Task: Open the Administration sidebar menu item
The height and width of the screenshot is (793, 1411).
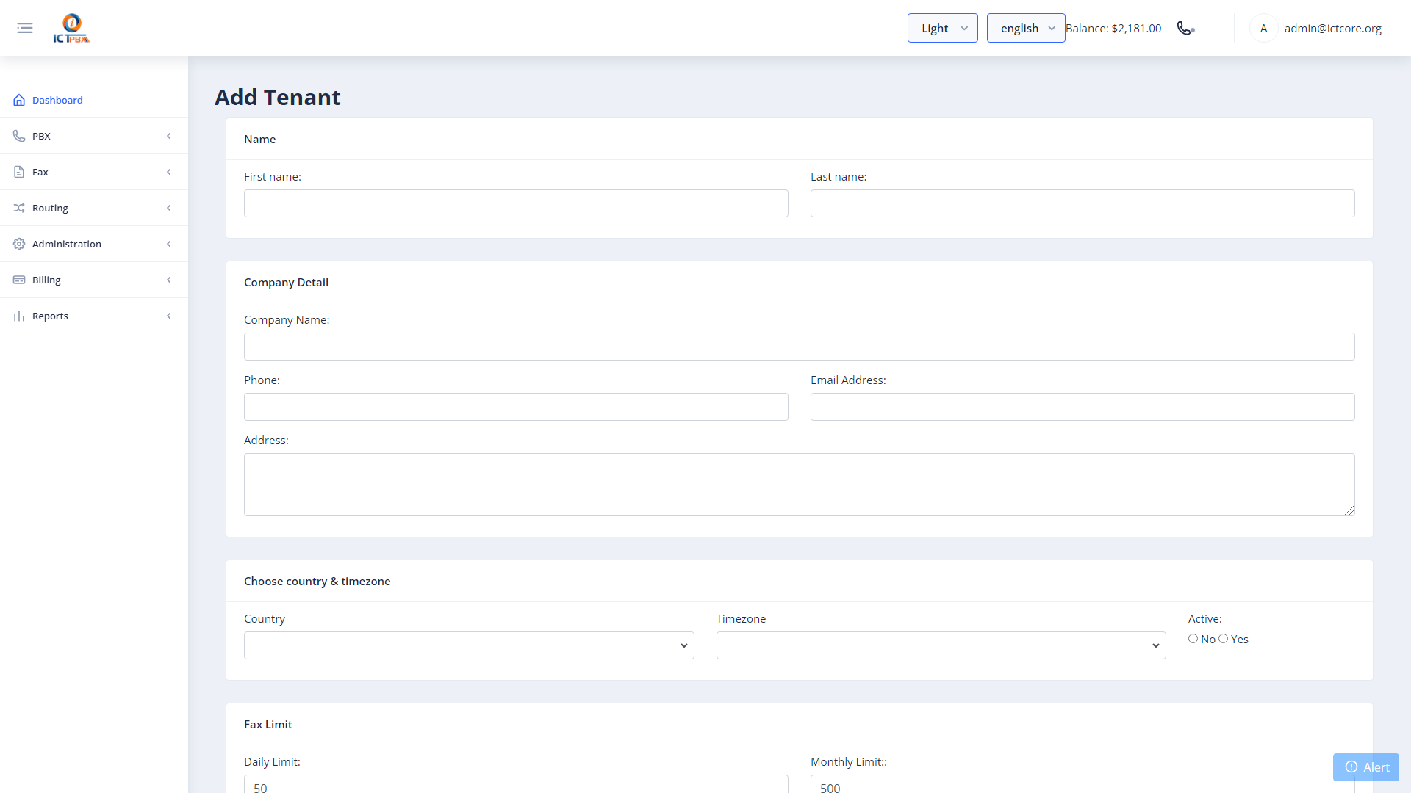Action: 94,244
